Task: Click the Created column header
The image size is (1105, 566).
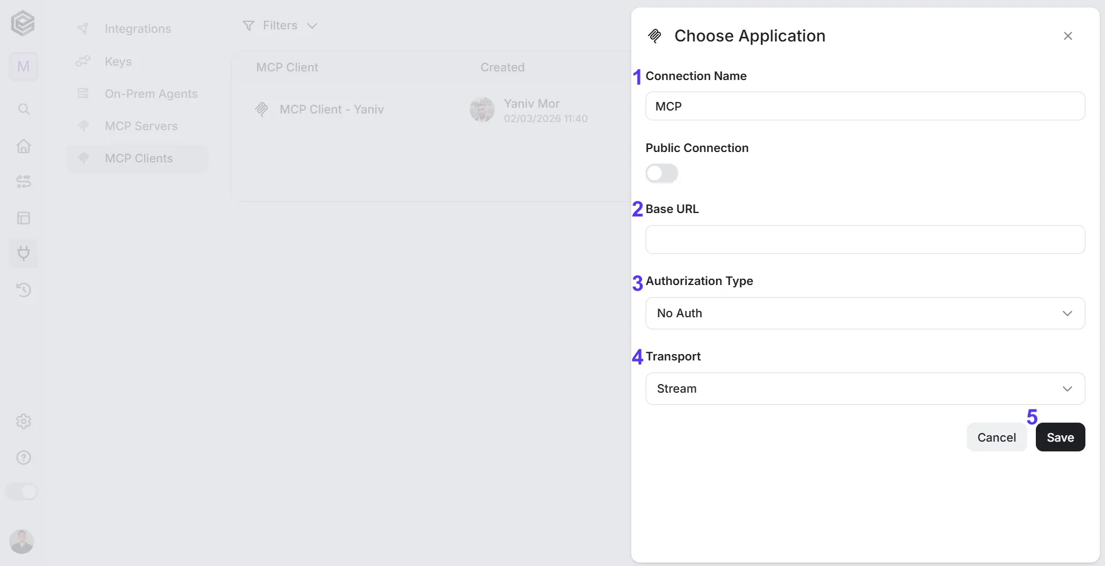Action: 503,67
